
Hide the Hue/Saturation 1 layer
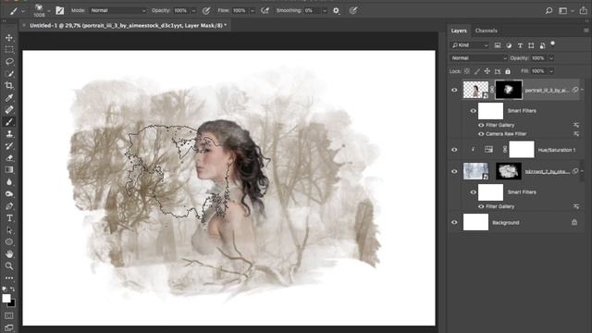click(454, 150)
